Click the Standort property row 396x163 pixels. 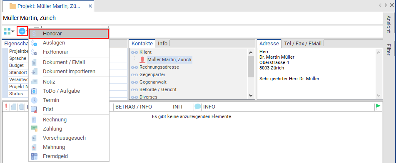pyautogui.click(x=18, y=72)
